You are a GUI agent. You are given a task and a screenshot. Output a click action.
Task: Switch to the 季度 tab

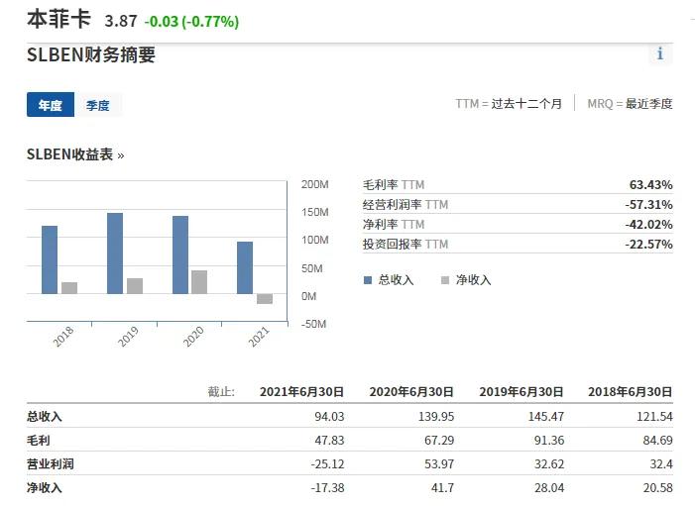coord(97,105)
